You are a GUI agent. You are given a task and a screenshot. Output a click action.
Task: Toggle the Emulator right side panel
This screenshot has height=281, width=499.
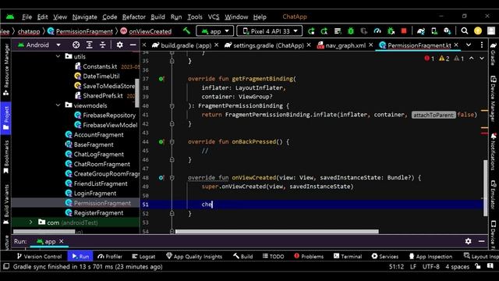point(494,196)
